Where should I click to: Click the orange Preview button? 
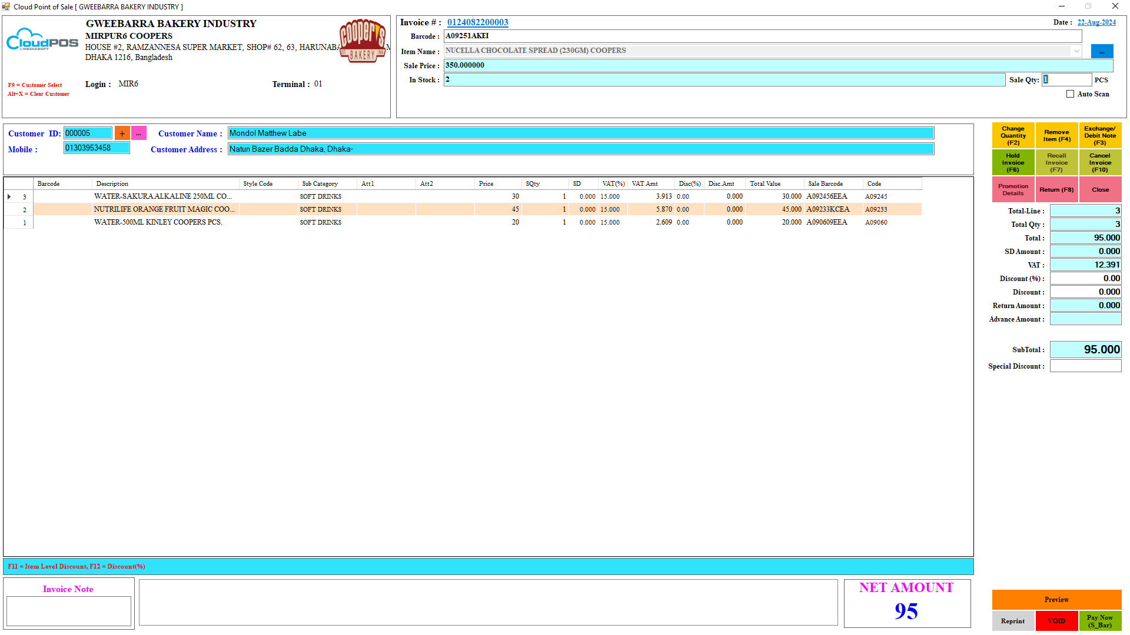click(1056, 600)
